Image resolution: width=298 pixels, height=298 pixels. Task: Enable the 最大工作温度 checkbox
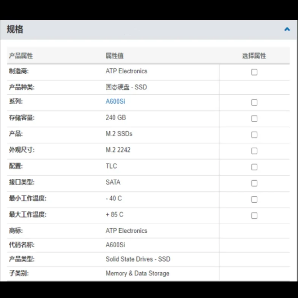(x=254, y=215)
